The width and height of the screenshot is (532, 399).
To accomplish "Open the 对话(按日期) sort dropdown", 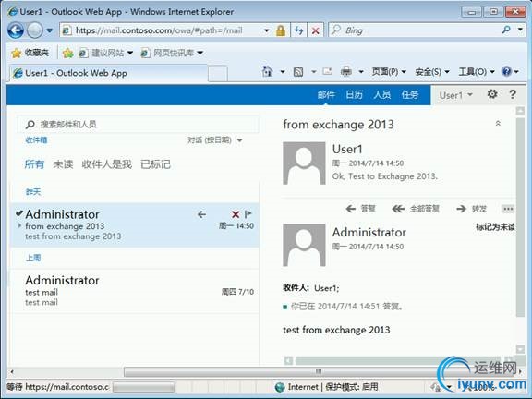I will click(215, 140).
